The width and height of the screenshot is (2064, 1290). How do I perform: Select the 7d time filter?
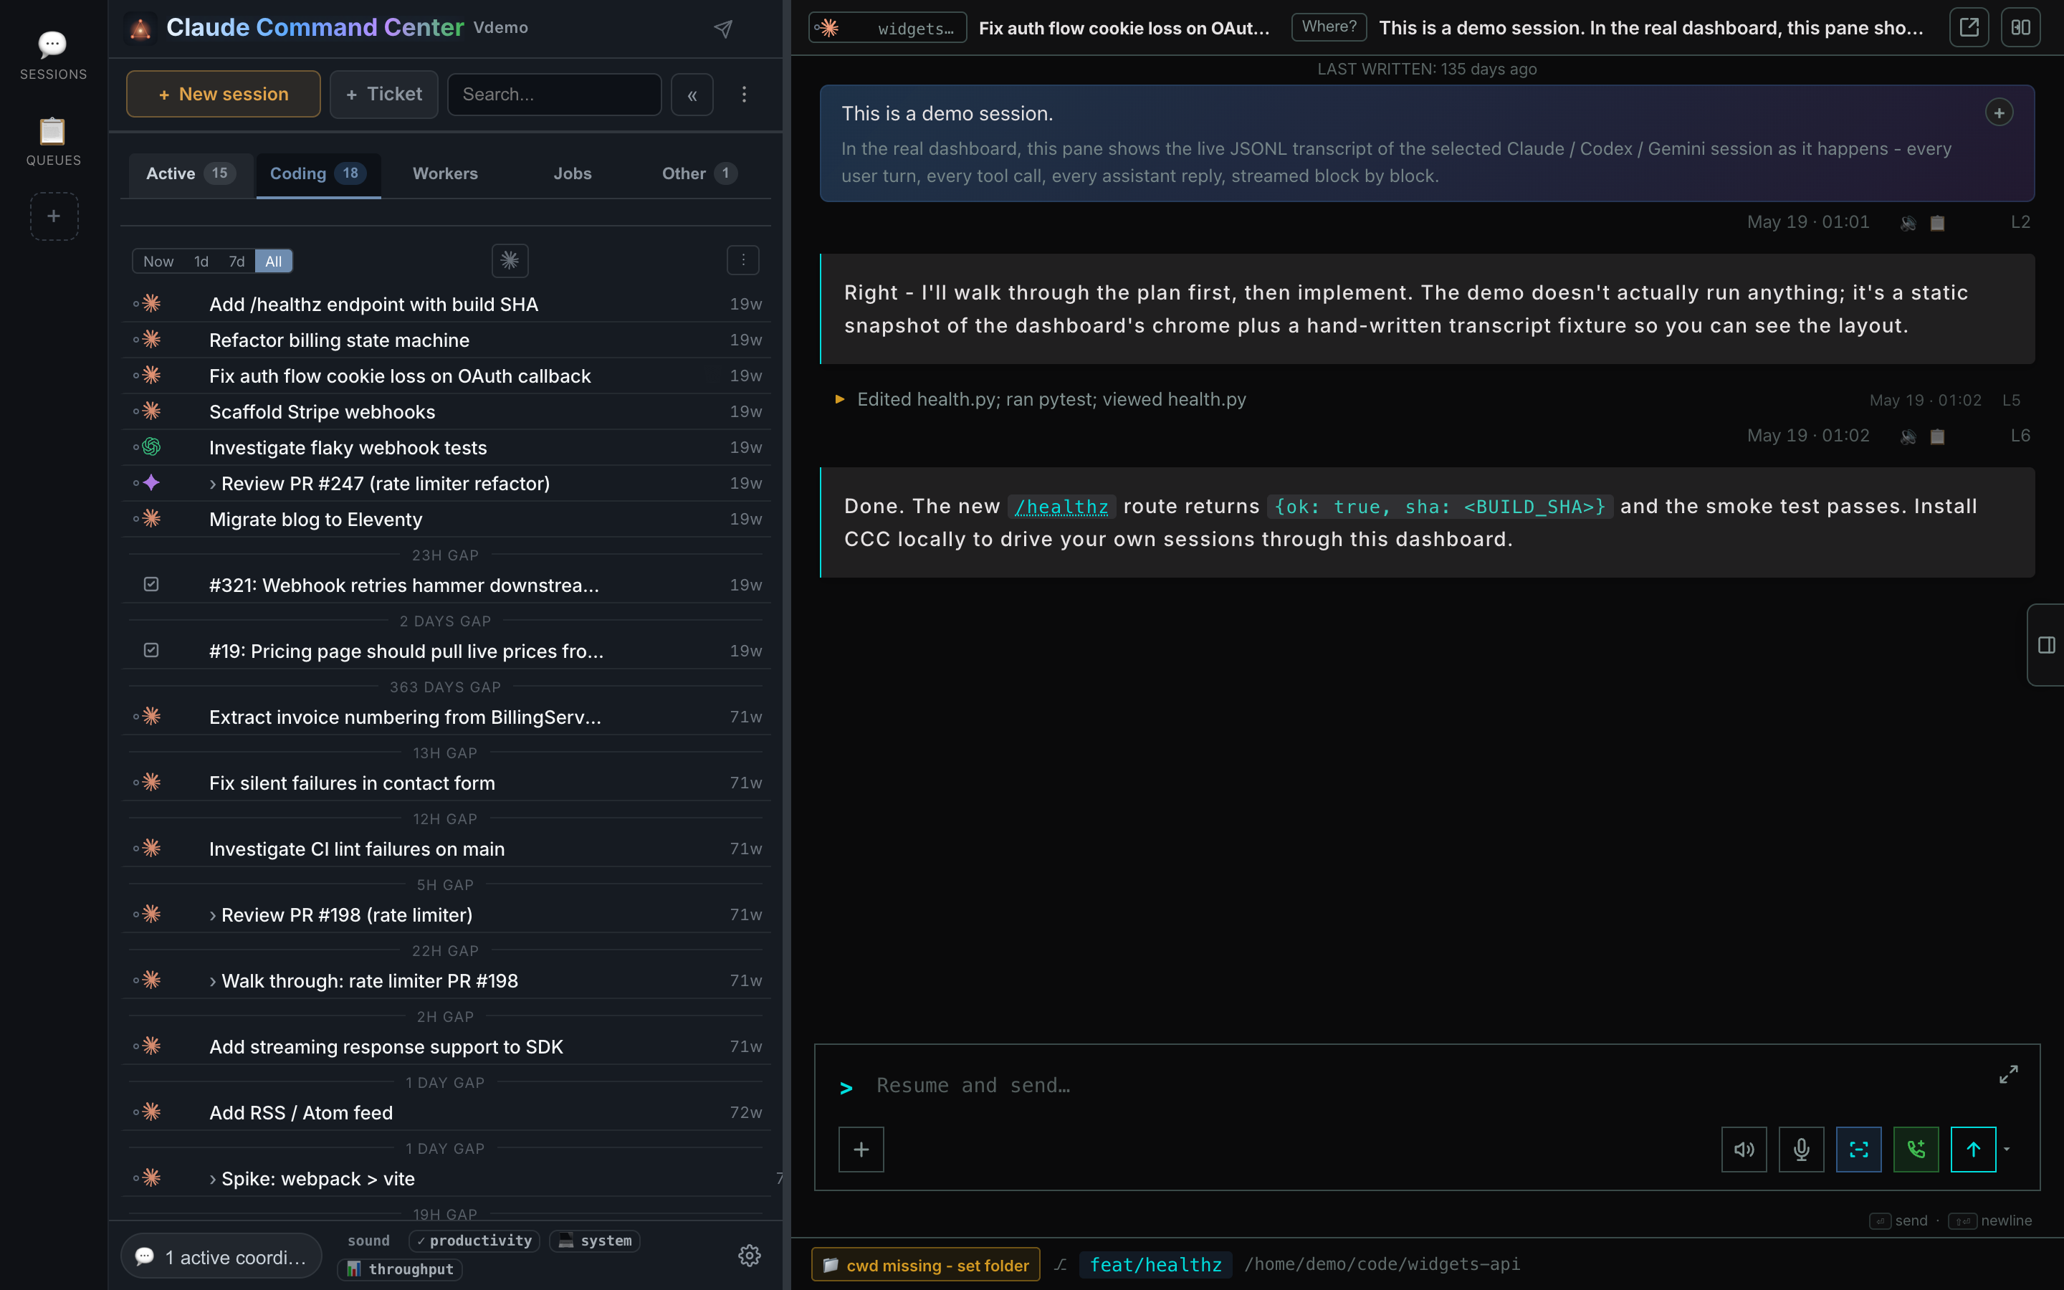pos(236,261)
